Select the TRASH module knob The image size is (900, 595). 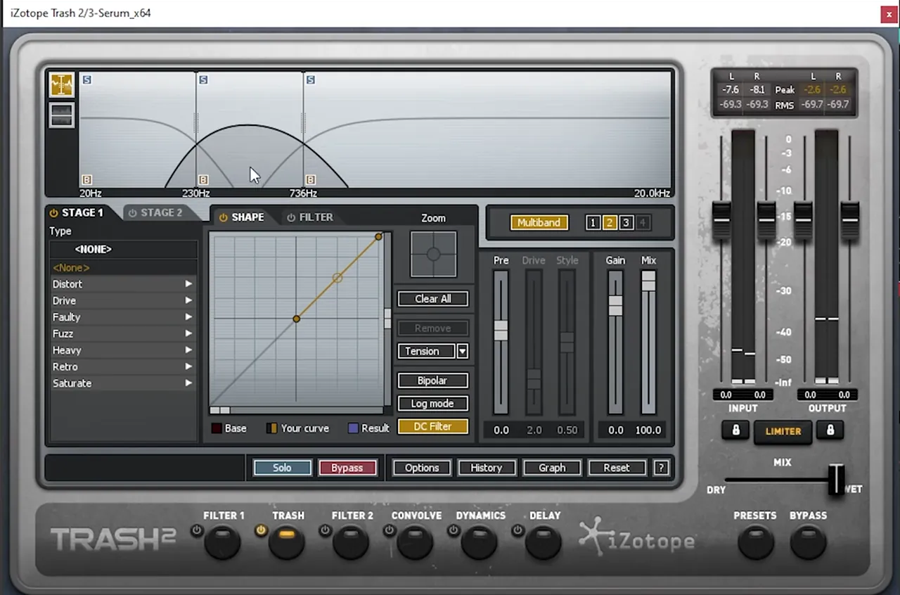click(287, 542)
